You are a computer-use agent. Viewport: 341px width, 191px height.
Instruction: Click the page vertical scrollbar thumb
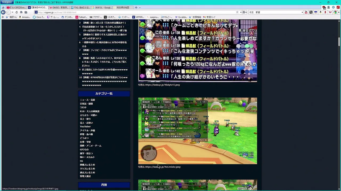pyautogui.click(x=339, y=42)
